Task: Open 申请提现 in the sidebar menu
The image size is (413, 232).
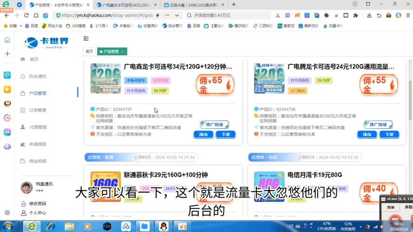Action: click(38, 144)
